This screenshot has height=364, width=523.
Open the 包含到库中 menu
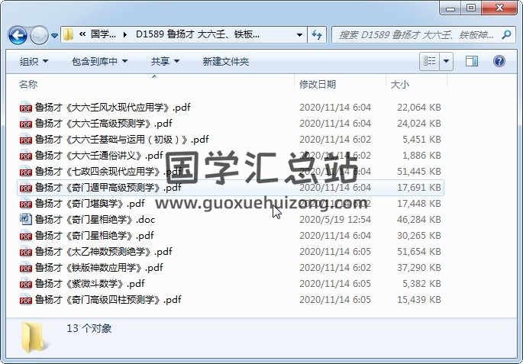pos(99,61)
